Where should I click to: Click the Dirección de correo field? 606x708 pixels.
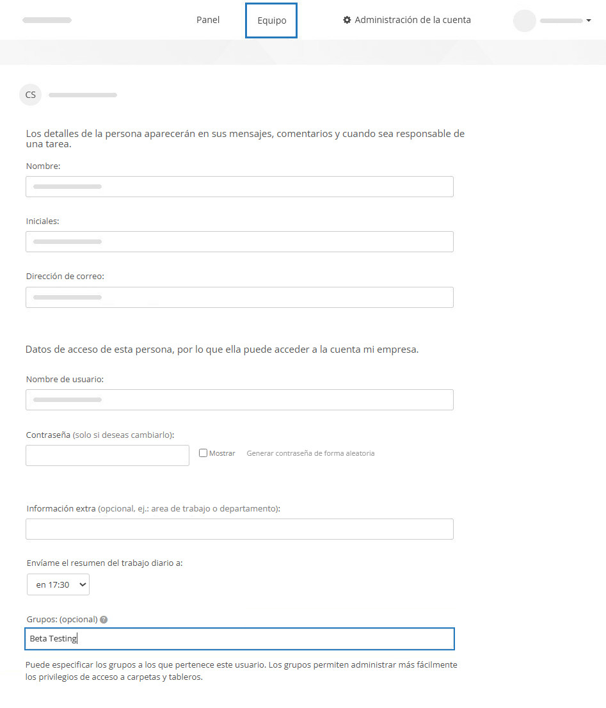(239, 297)
